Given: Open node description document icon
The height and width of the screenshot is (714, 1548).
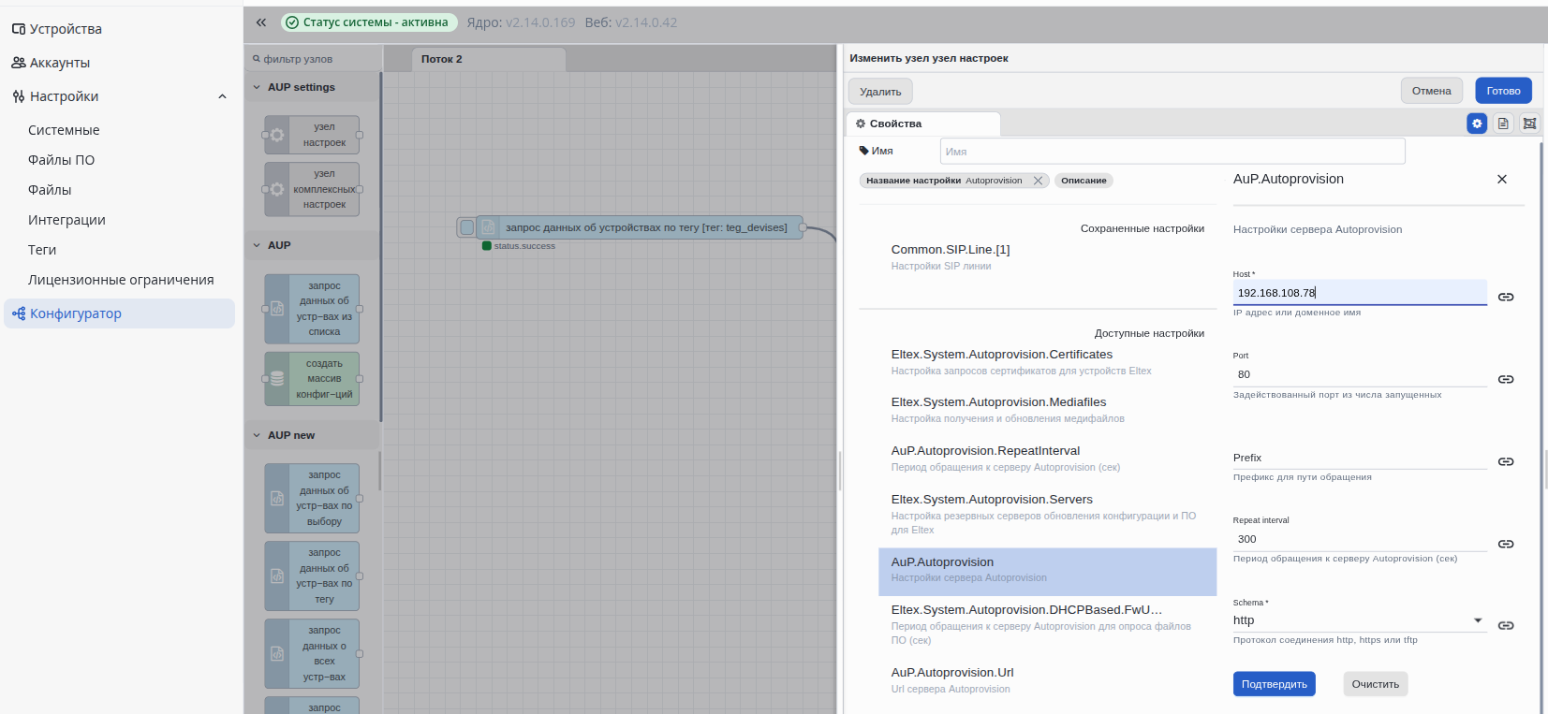Looking at the screenshot, I should [x=1503, y=124].
